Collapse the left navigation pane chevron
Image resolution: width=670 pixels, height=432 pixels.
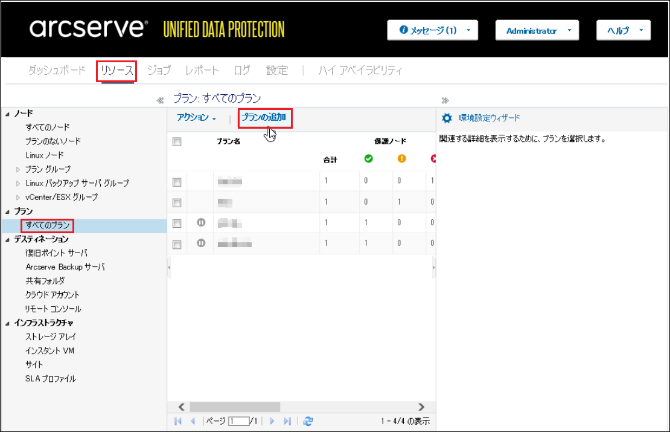coord(160,100)
